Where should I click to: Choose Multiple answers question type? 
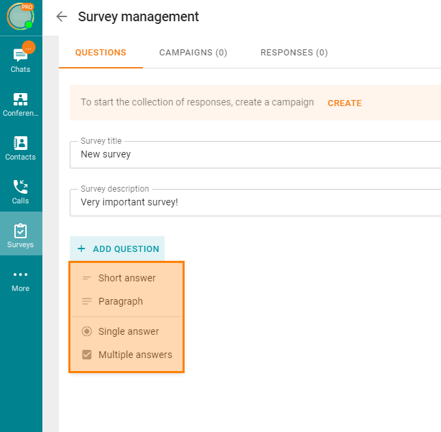(x=126, y=355)
